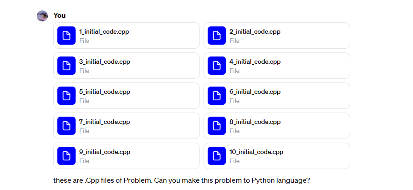Click the "File" label under 9_initial_code.cpp

[84, 161]
